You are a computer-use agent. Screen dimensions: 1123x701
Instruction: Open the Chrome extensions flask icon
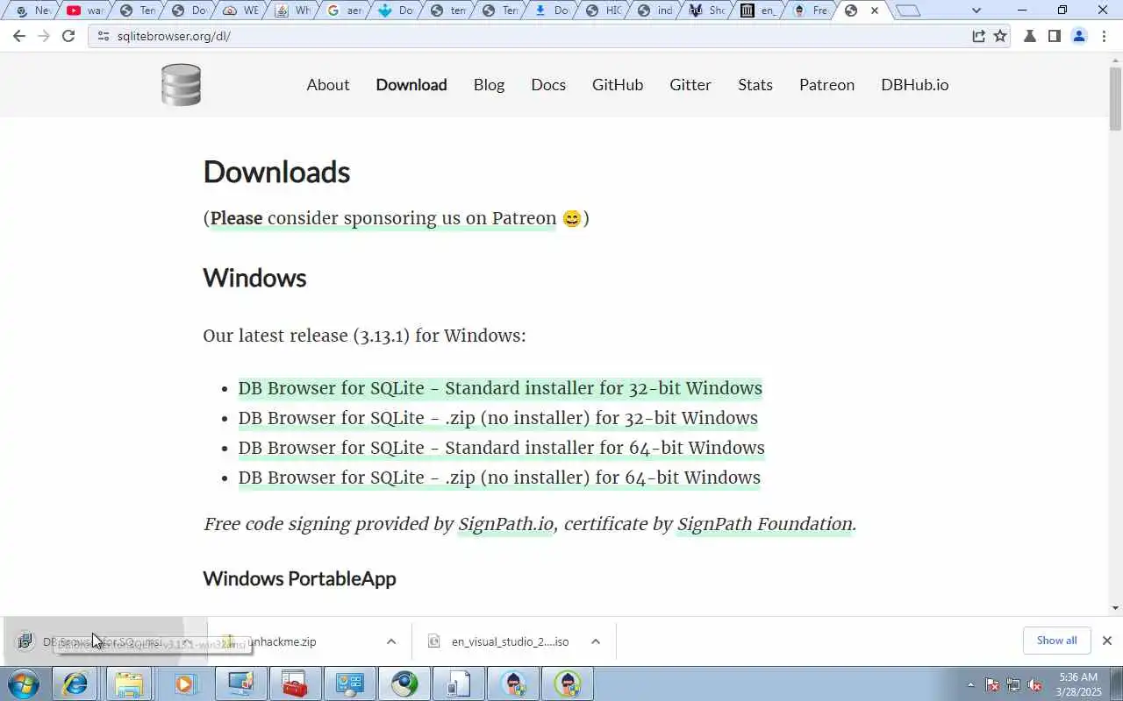pyautogui.click(x=1030, y=36)
